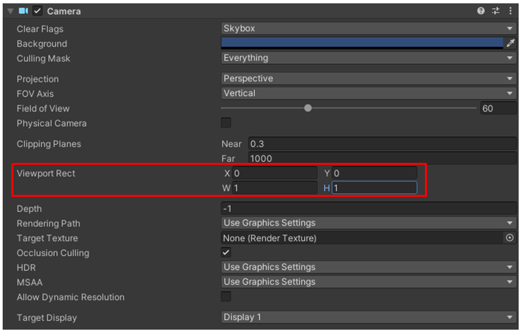Image resolution: width=522 pixels, height=333 pixels.
Task: Click the Viewport Rect Y label
Action: point(327,174)
